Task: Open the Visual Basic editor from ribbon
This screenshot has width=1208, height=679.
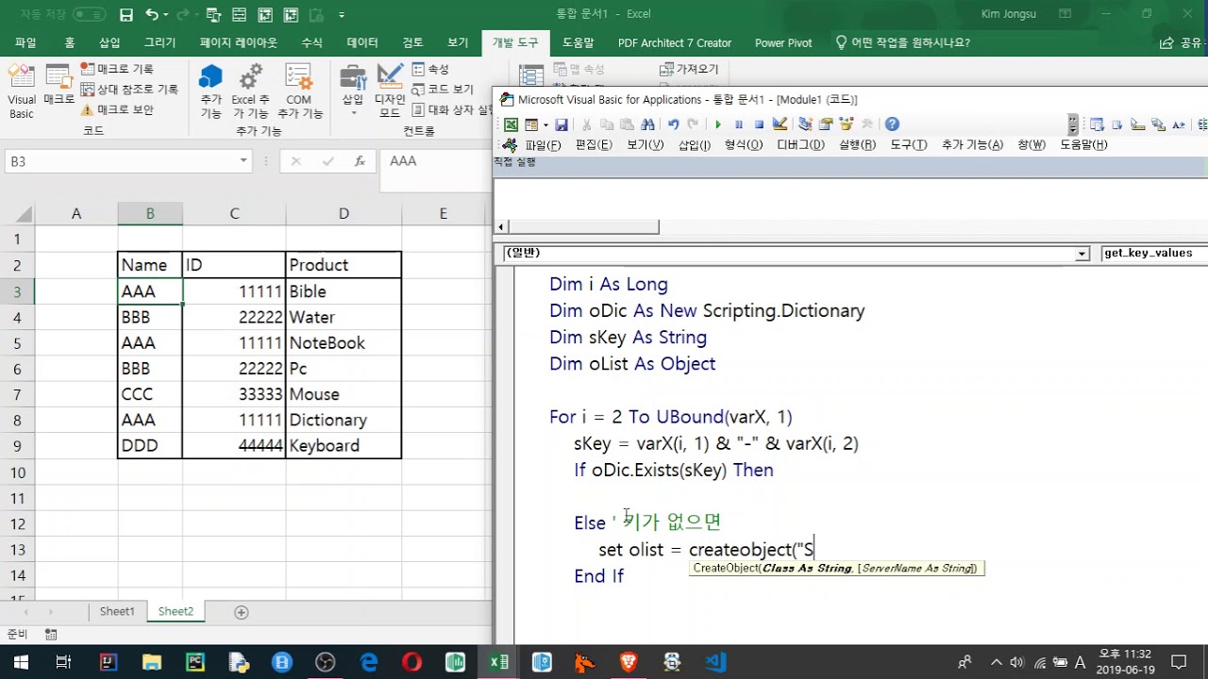Action: (21, 92)
